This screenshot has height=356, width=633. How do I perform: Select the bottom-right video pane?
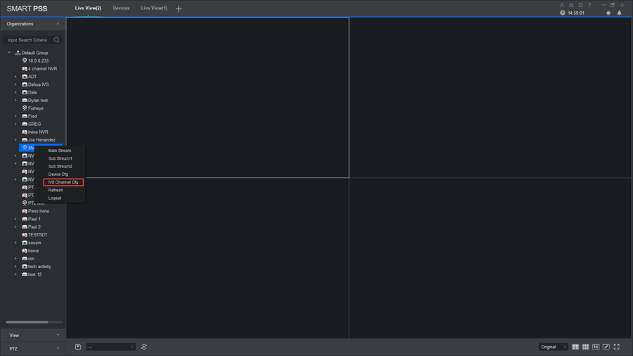click(x=490, y=258)
